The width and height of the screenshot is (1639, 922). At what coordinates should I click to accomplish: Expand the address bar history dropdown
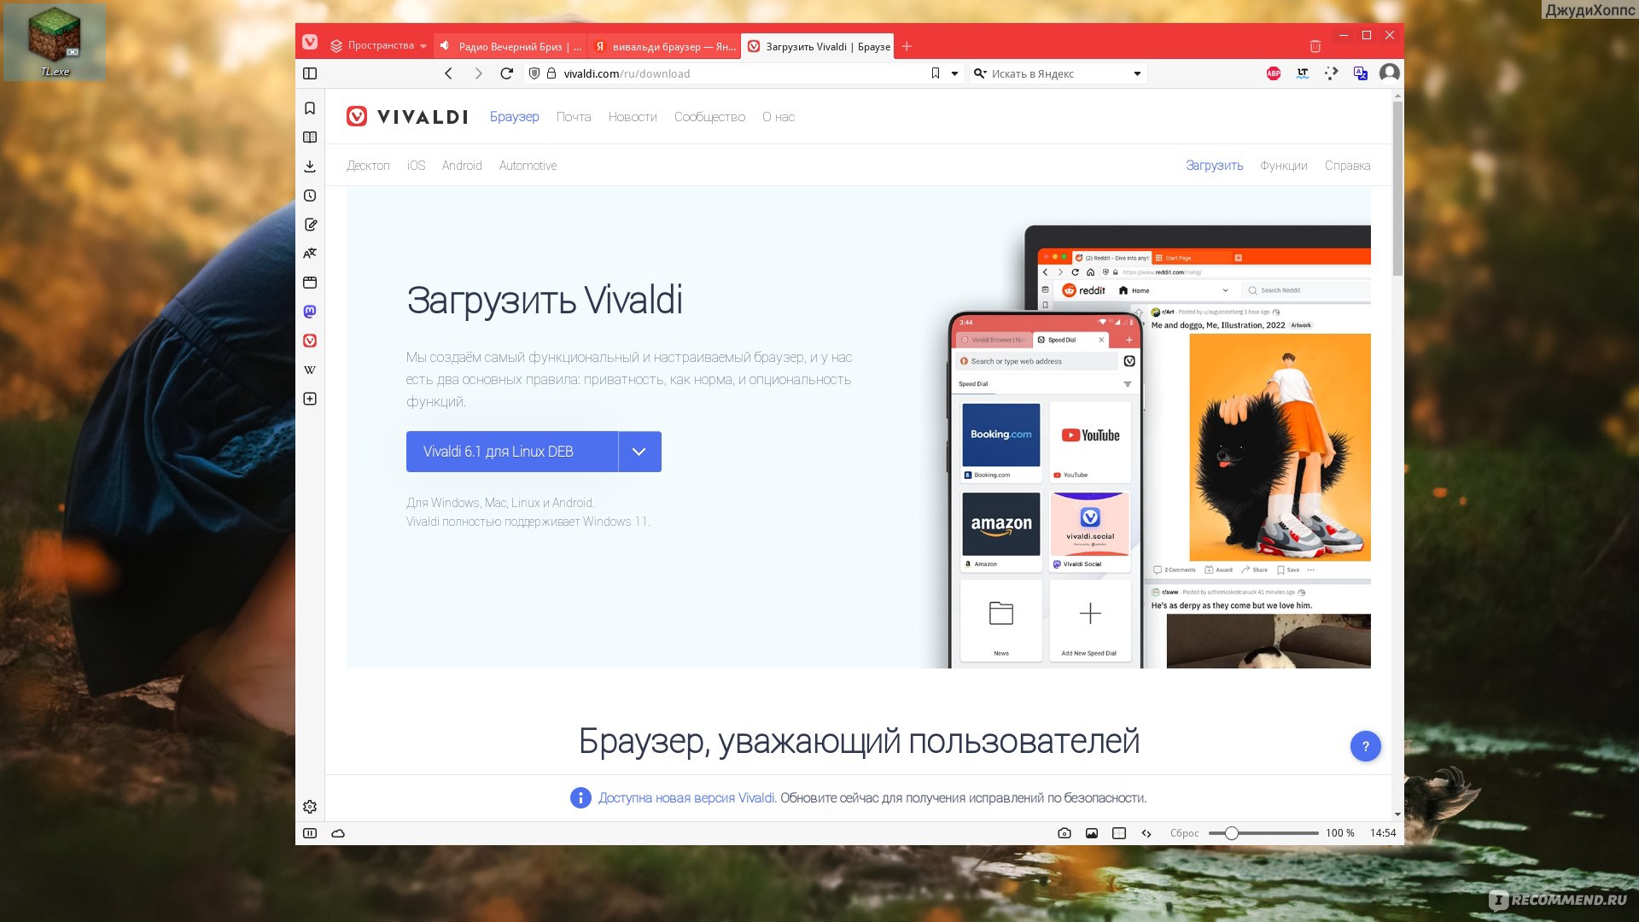(954, 73)
